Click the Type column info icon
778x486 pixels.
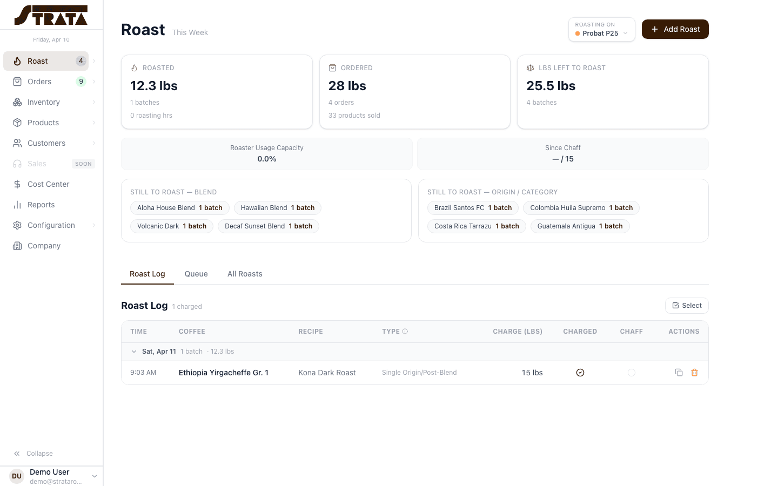[x=405, y=332]
